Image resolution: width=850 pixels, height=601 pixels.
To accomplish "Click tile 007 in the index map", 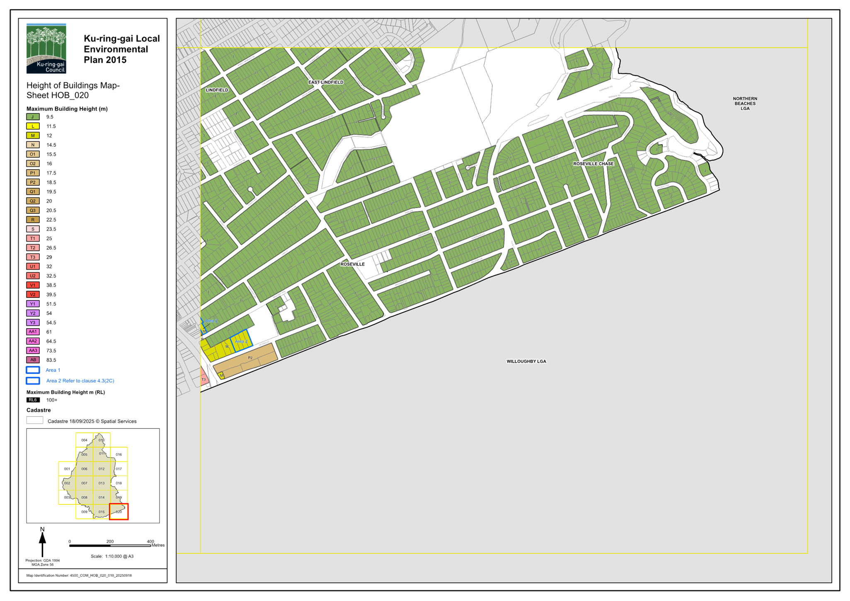I will [84, 483].
